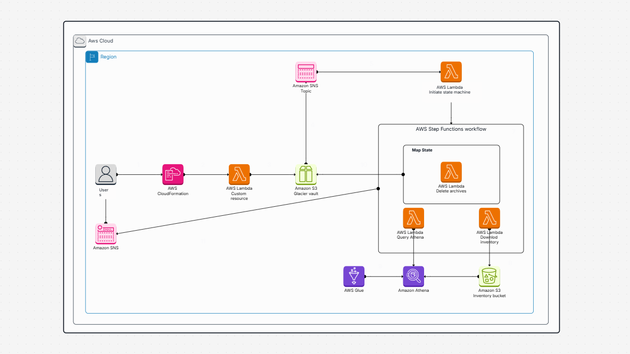Viewport: 630px width, 354px height.
Task: Select the Amazon SNS email icon
Action: 106,234
